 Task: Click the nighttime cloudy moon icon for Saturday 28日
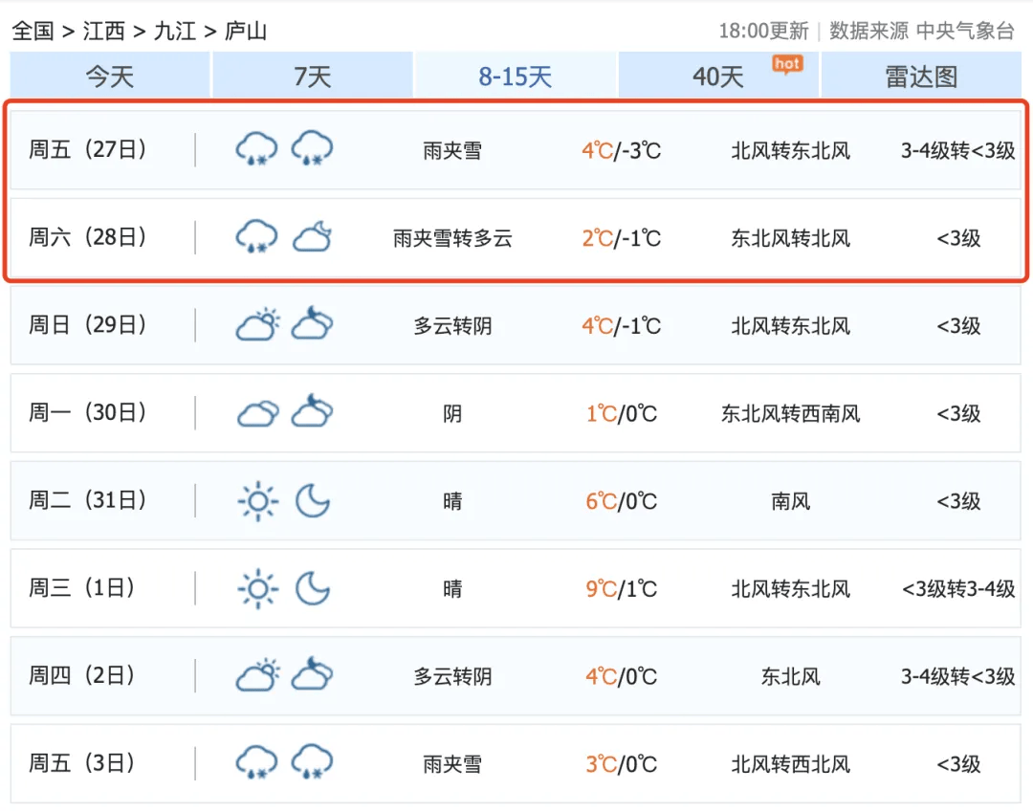coord(312,236)
